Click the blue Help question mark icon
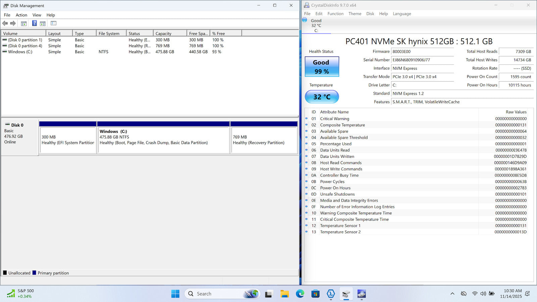 tap(34, 23)
